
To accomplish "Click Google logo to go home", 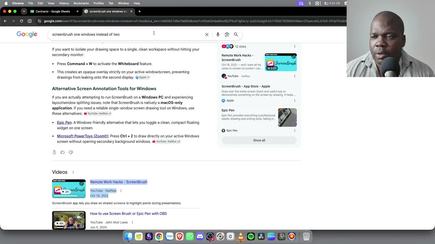I will point(27,34).
